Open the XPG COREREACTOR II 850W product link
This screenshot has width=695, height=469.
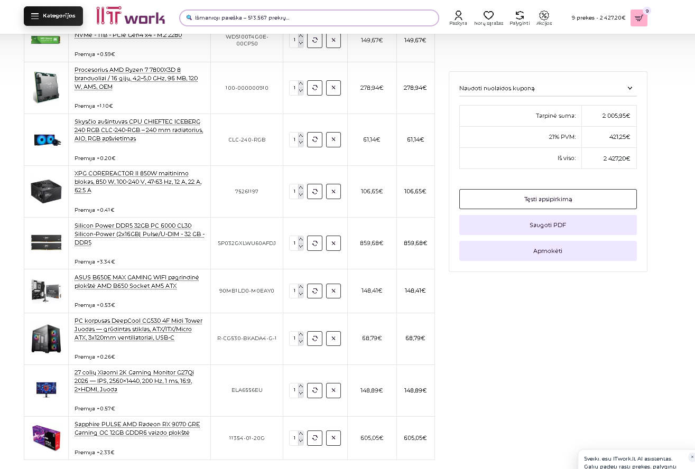click(x=138, y=182)
